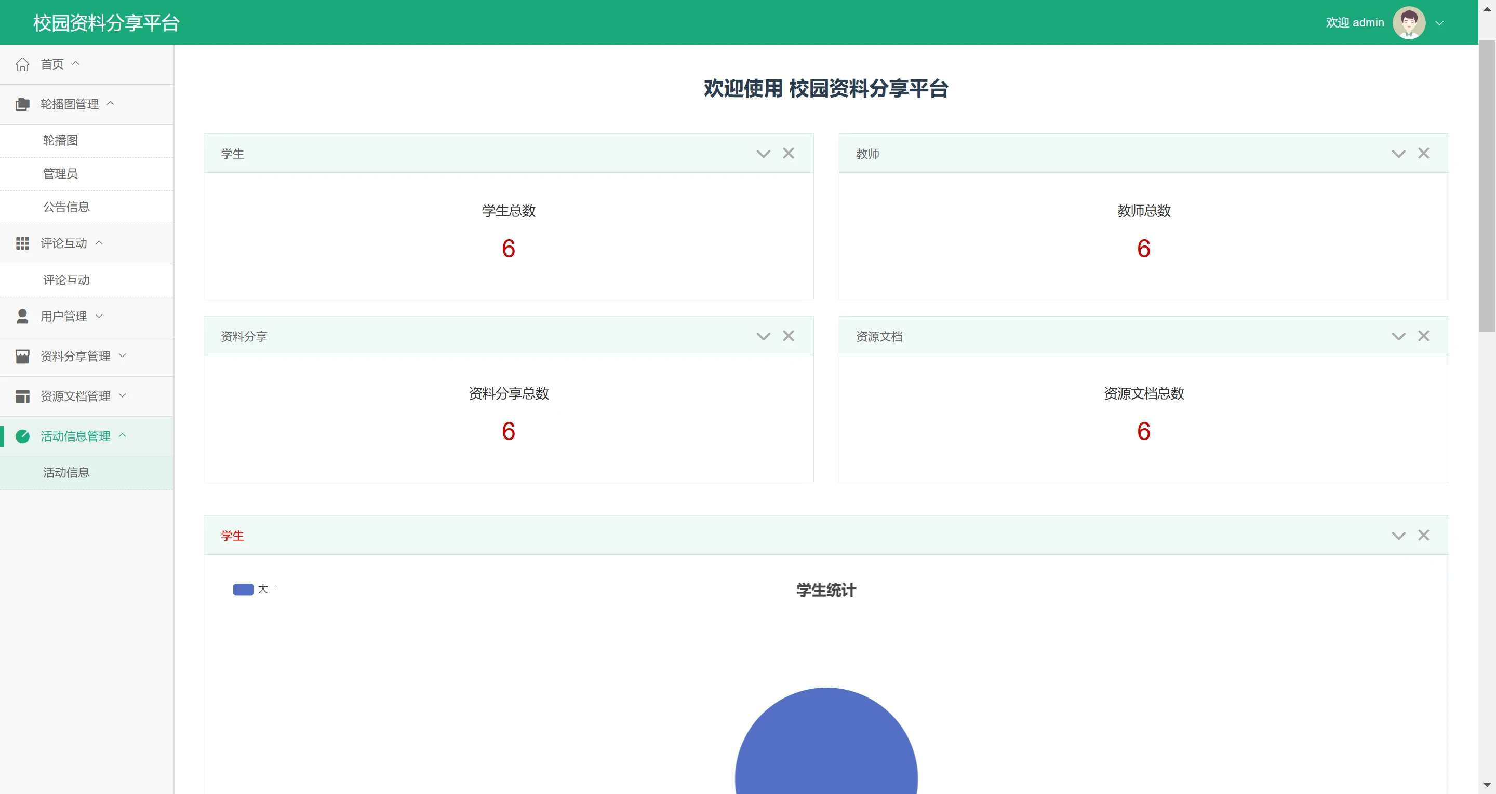Image resolution: width=1496 pixels, height=794 pixels.
Task: Collapse the 资料分享 card with chevron
Action: point(763,337)
